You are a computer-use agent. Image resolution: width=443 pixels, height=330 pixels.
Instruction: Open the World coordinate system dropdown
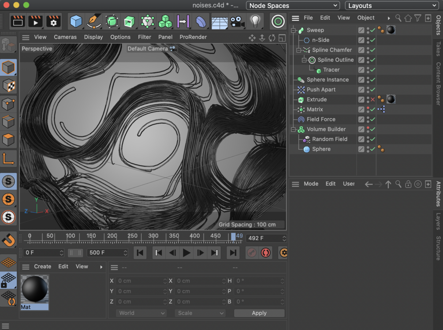click(141, 313)
